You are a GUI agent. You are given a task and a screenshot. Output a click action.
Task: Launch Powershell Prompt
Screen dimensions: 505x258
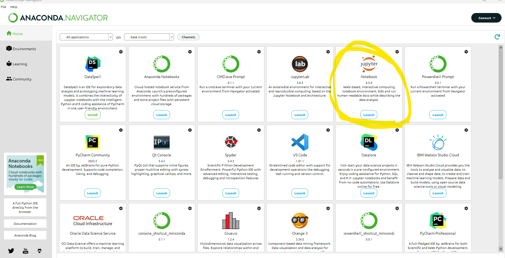(438, 115)
